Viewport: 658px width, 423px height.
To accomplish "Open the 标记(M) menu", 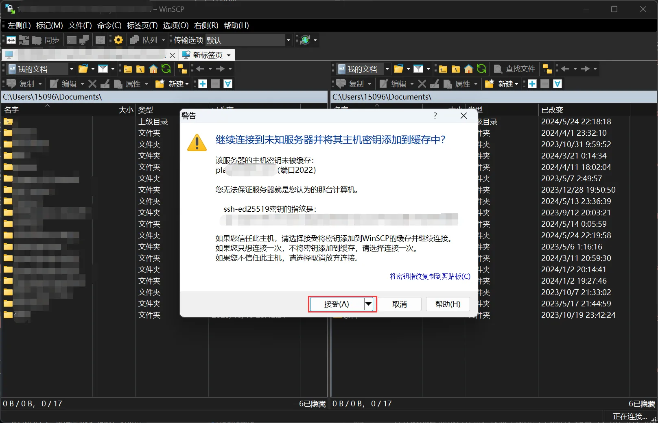I will pos(50,25).
